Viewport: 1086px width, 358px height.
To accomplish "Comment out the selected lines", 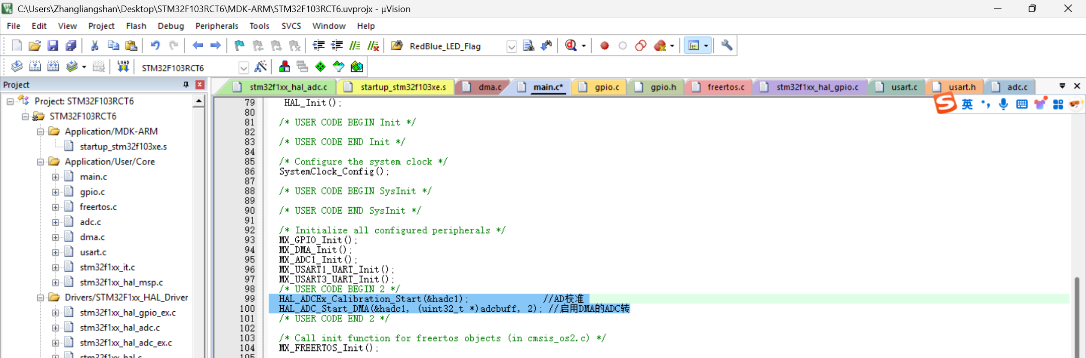I will (x=355, y=46).
